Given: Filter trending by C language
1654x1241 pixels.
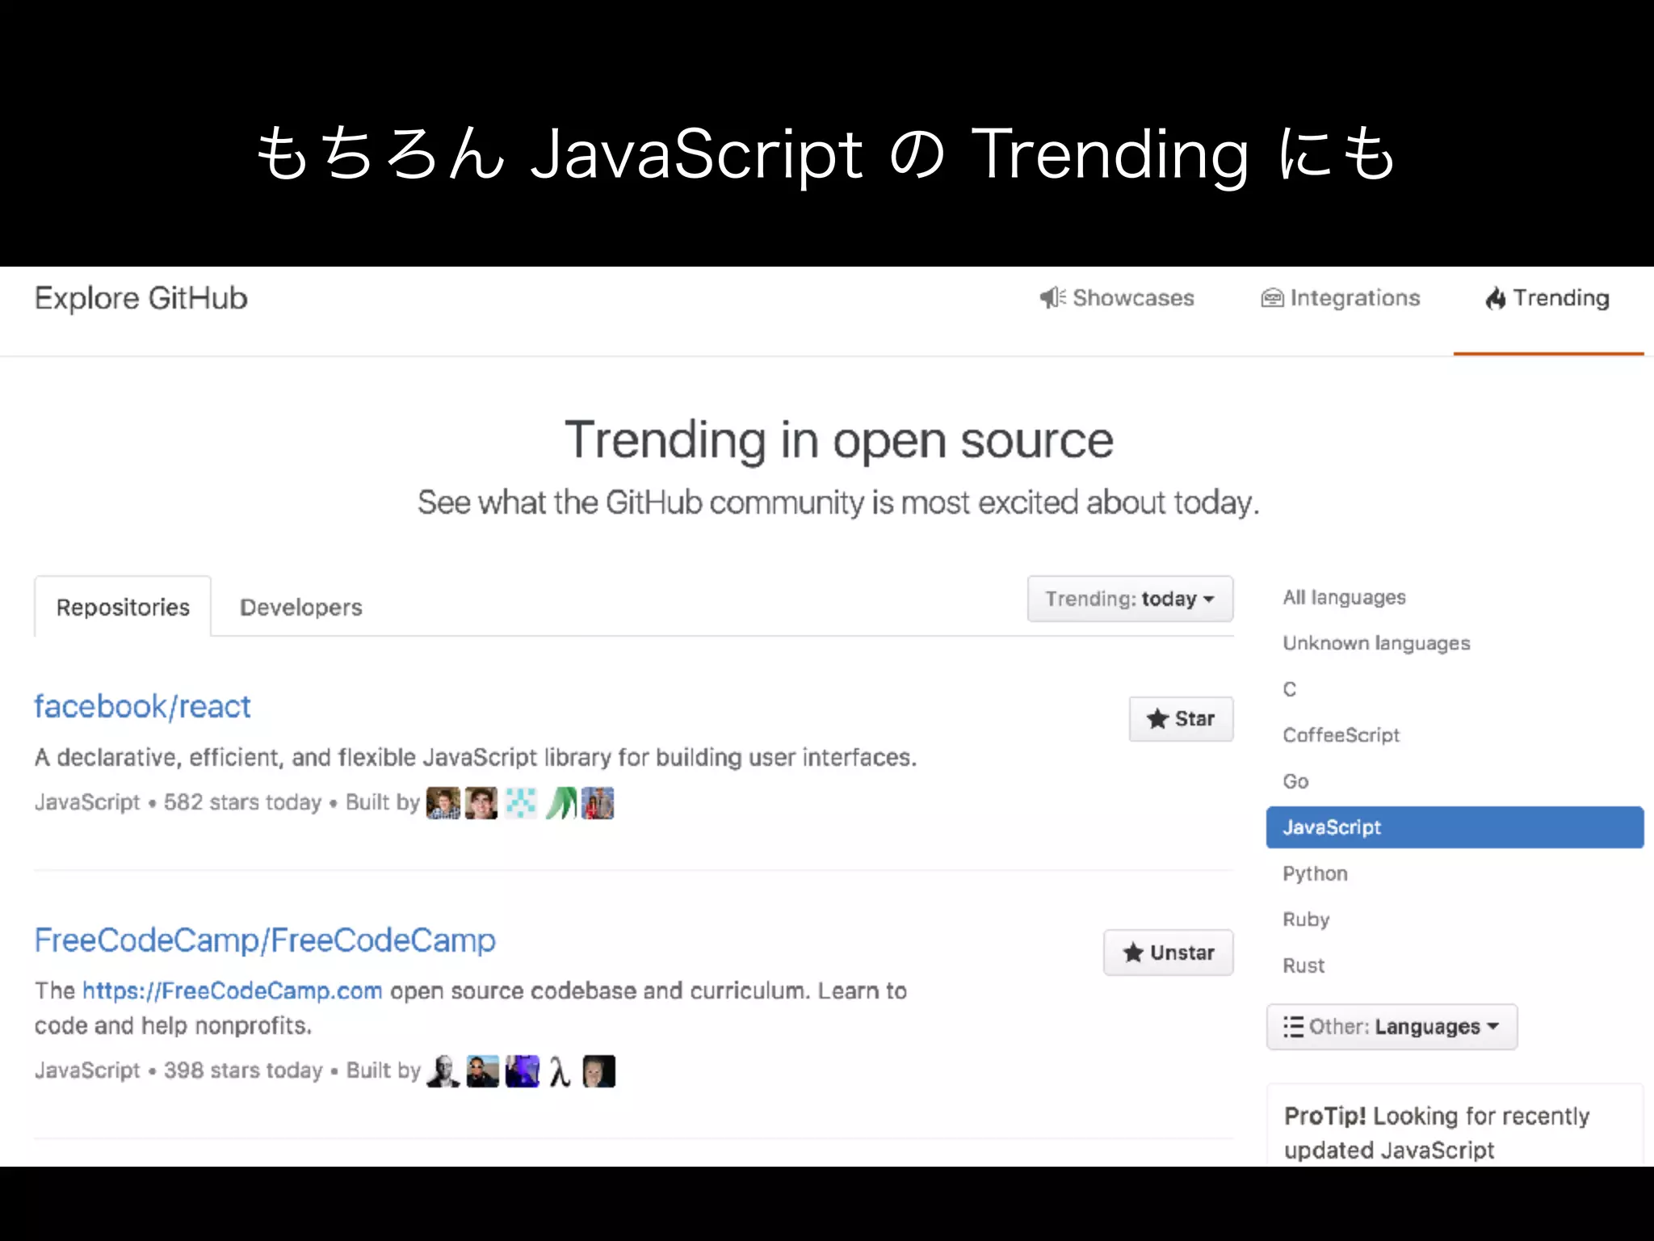Looking at the screenshot, I should (1289, 689).
